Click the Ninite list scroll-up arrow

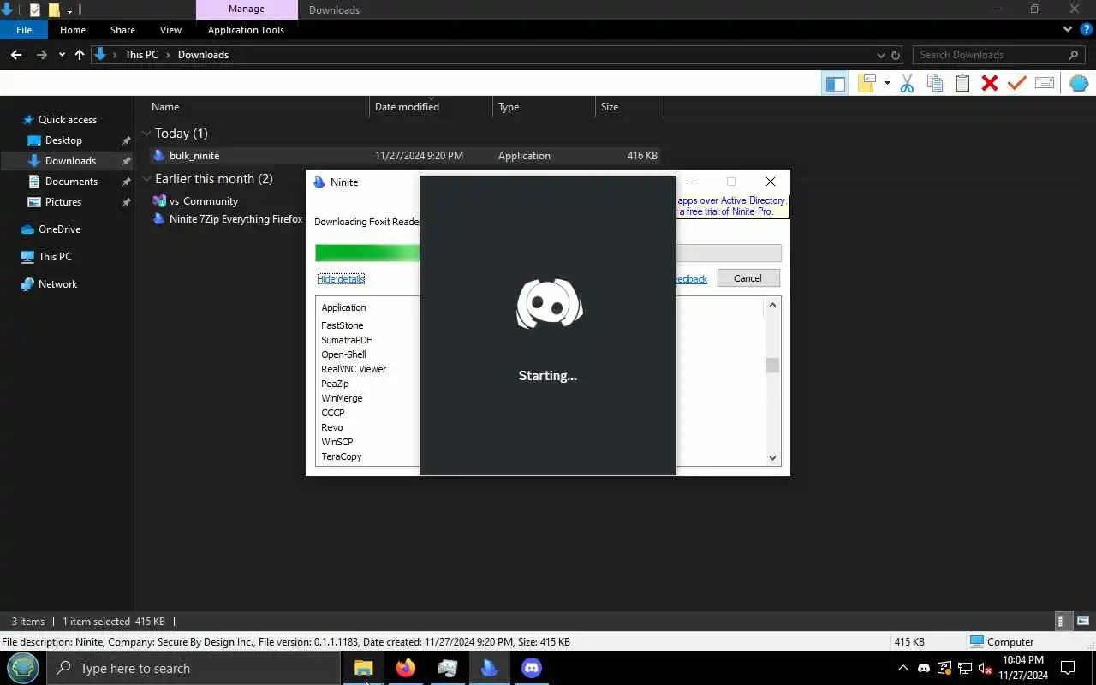pos(772,305)
